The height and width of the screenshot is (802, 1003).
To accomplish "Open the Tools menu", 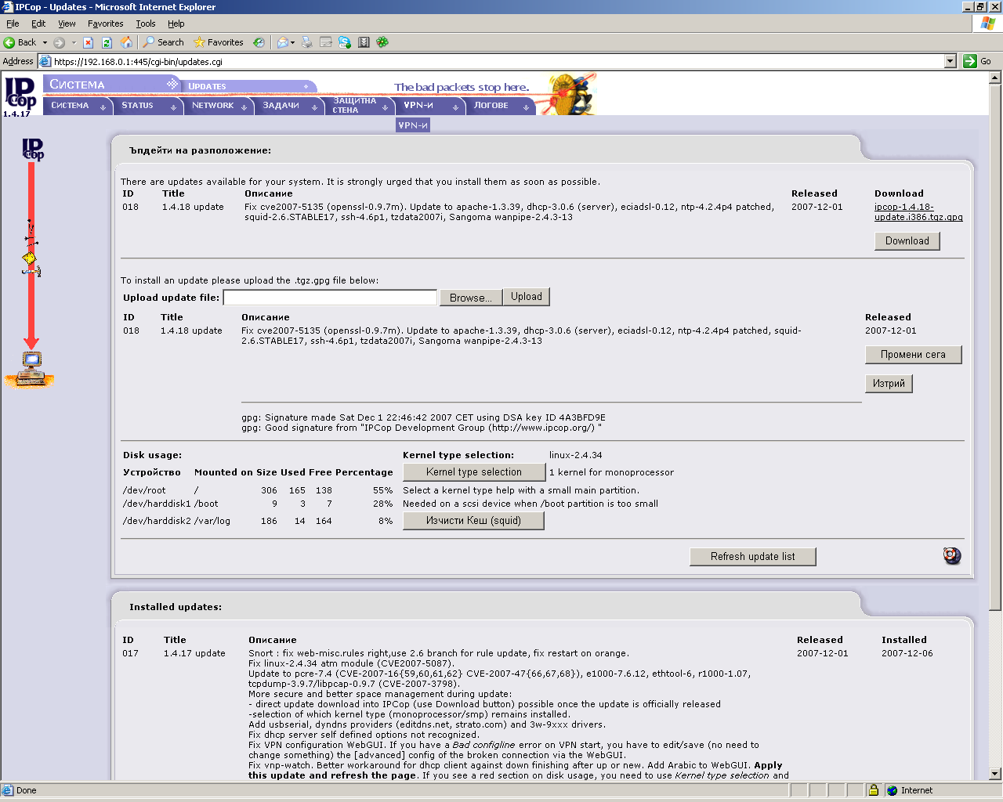I will pos(146,23).
